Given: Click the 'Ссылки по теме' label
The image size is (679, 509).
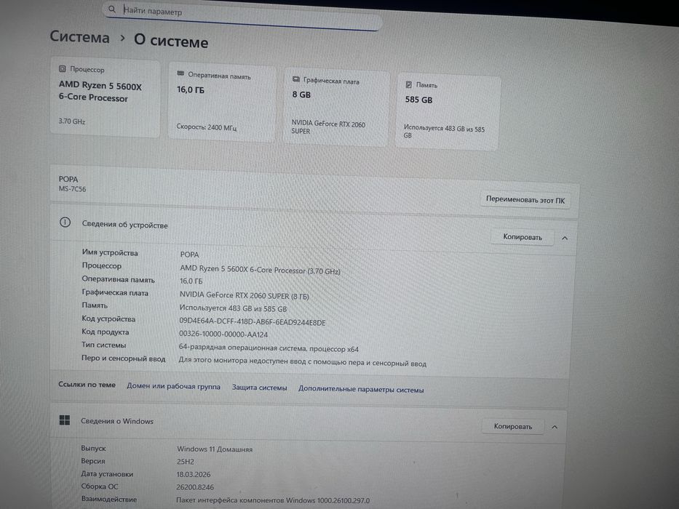Looking at the screenshot, I should point(87,385).
